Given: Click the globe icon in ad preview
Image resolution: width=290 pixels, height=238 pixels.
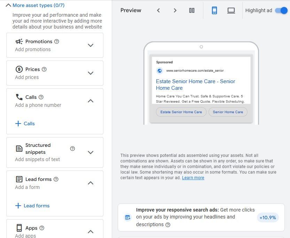Looking at the screenshot, I should pyautogui.click(x=159, y=71).
